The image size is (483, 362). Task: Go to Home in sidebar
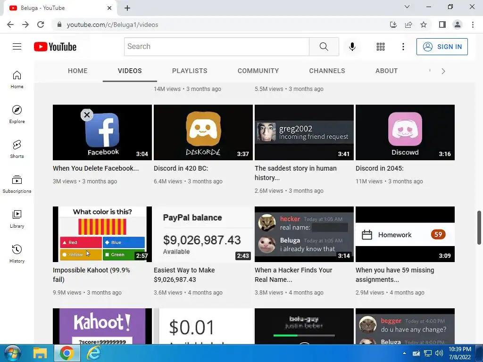click(x=17, y=79)
